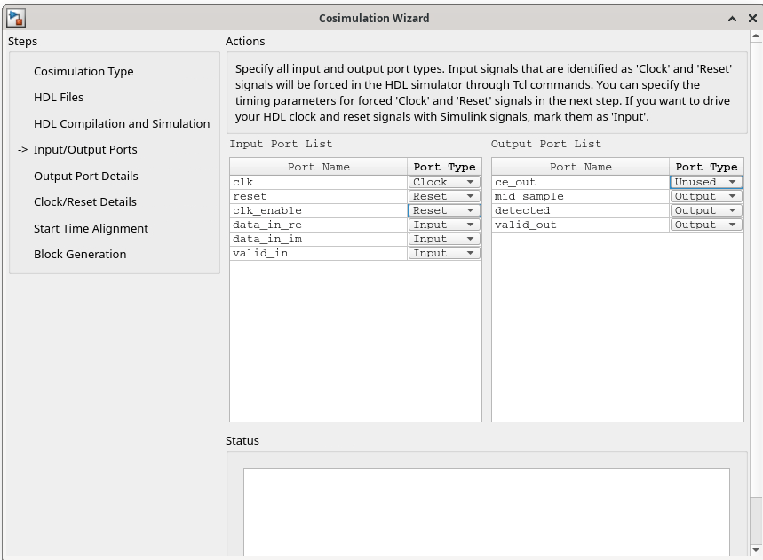Go to Cosimulation Type step
The height and width of the screenshot is (560, 763).
click(x=83, y=72)
